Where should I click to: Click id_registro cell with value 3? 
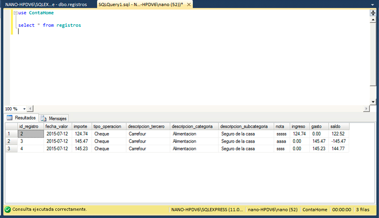click(x=31, y=141)
